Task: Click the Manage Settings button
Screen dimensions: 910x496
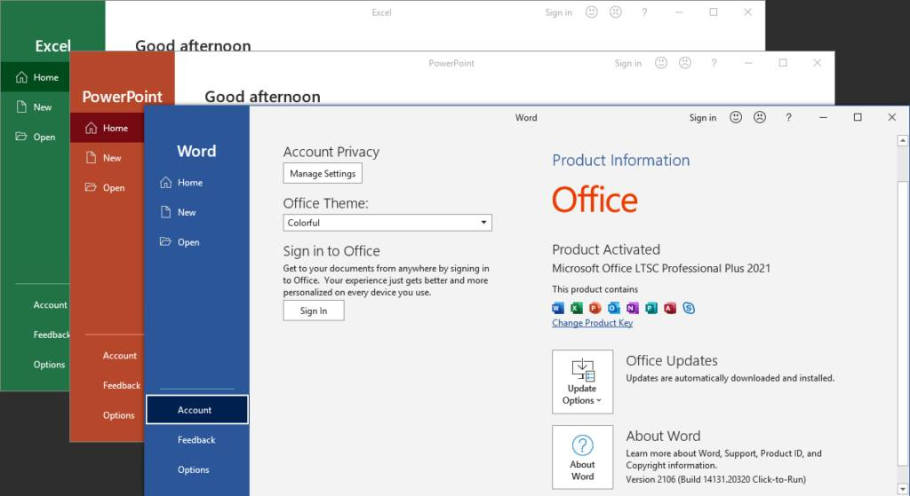Action: 323,174
